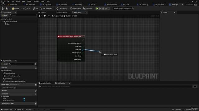
Task: Open the Debug menu
Action: (x=29, y=1)
